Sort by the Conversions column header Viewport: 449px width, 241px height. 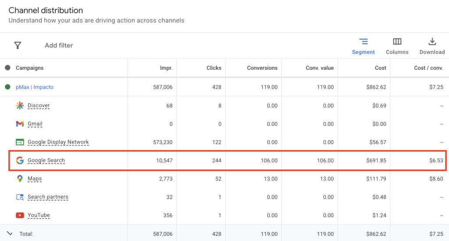(262, 68)
